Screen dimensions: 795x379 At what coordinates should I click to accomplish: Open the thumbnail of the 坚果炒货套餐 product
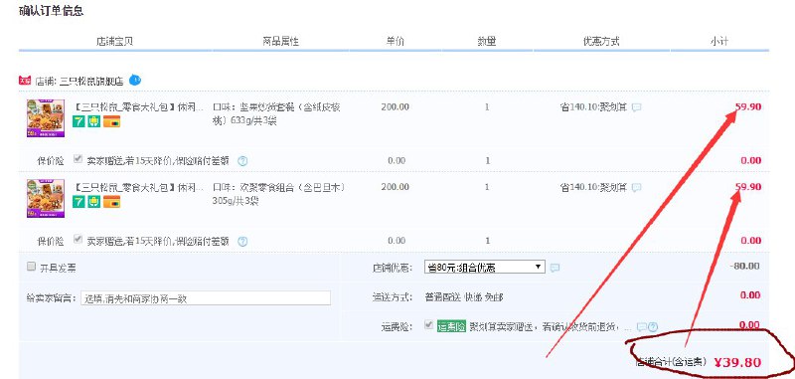point(46,118)
